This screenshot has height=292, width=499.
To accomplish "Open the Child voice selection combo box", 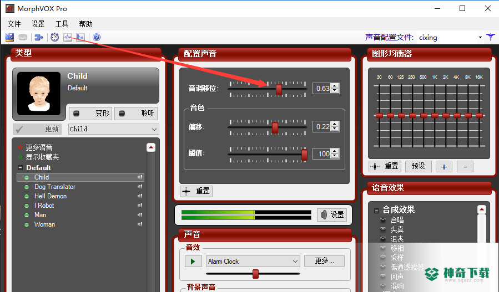I will point(114,129).
